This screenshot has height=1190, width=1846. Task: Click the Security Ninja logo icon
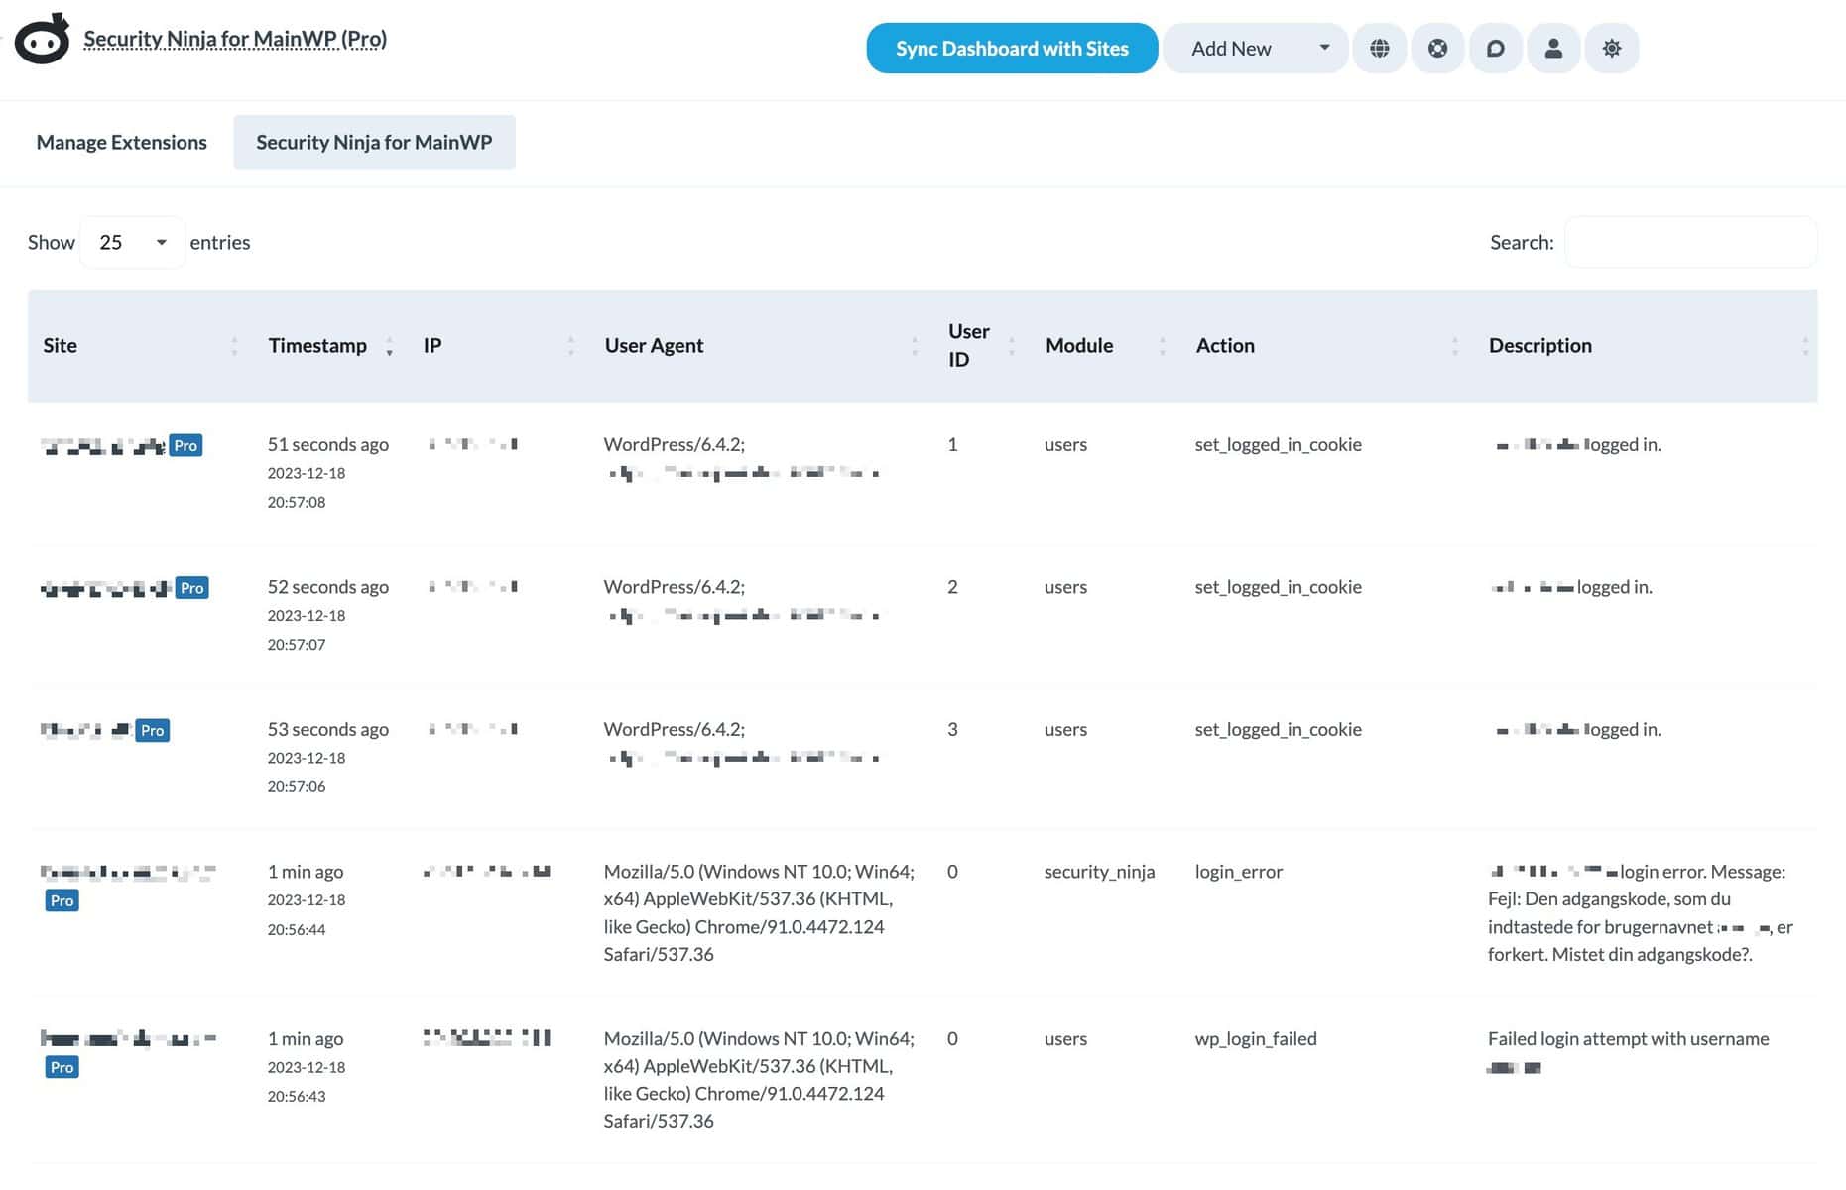coord(42,40)
